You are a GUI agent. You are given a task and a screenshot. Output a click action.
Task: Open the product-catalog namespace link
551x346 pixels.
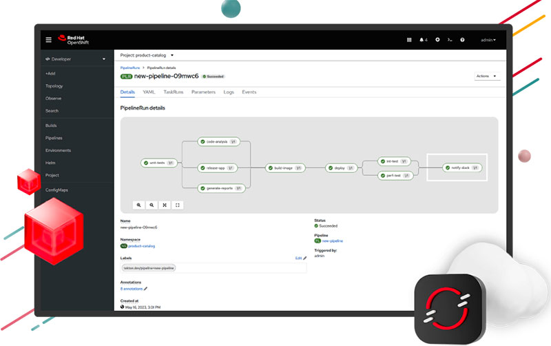pos(142,246)
